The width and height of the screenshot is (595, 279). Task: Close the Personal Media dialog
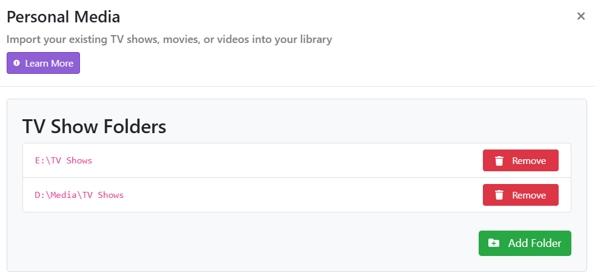(581, 16)
